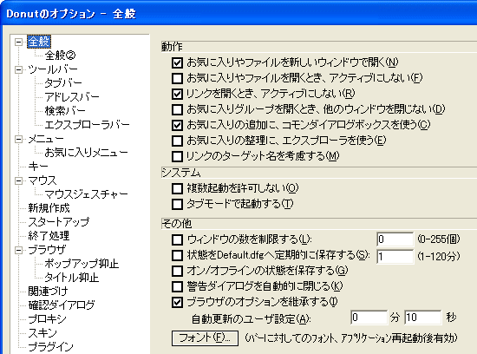Open the お気に入りメニュー settings page
Viewport: 477px width, 354px height.
tap(86, 153)
